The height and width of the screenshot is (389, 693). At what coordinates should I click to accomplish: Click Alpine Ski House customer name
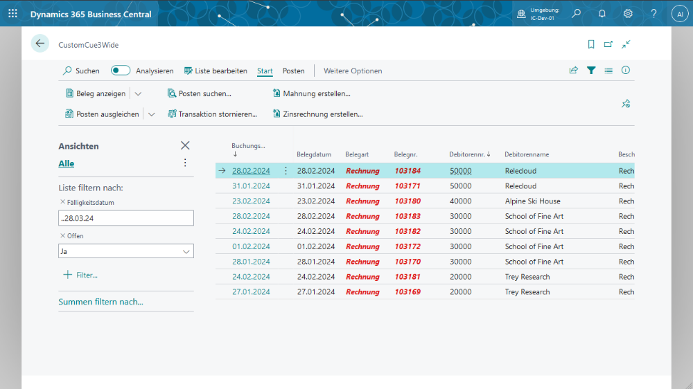tap(532, 201)
